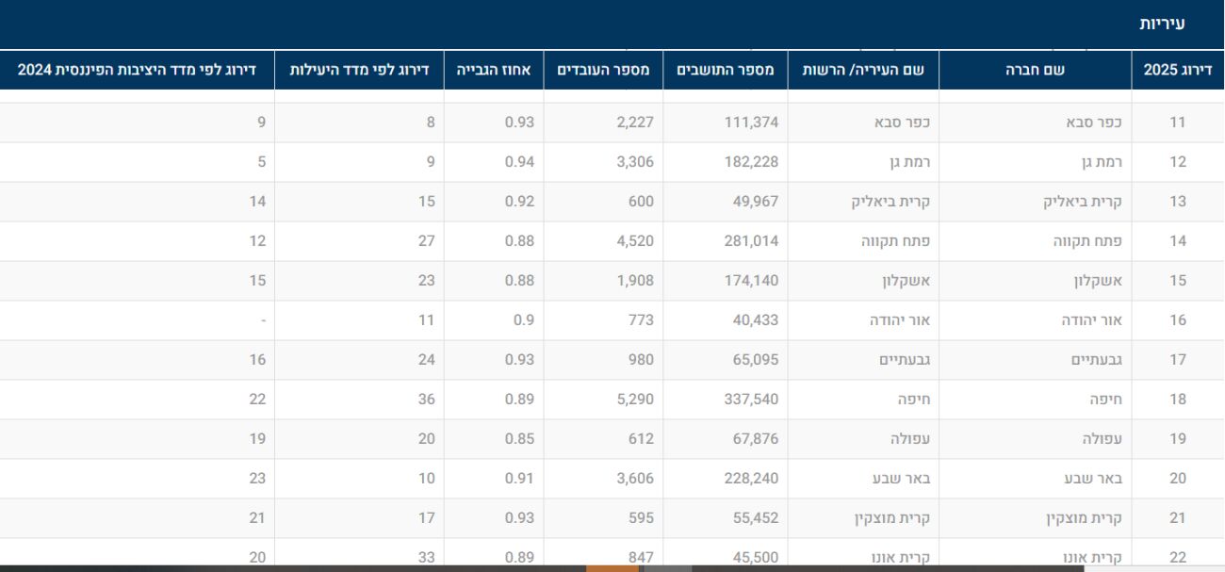Click the 'אחוז הגבייה' column header
1225x572 pixels.
(493, 70)
